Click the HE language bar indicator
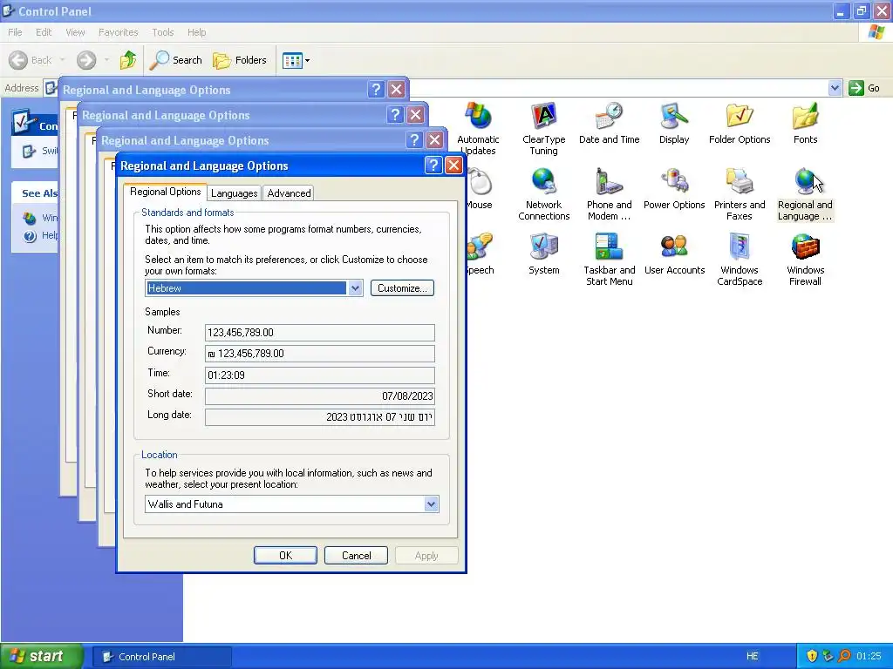The image size is (893, 669). pos(753,656)
